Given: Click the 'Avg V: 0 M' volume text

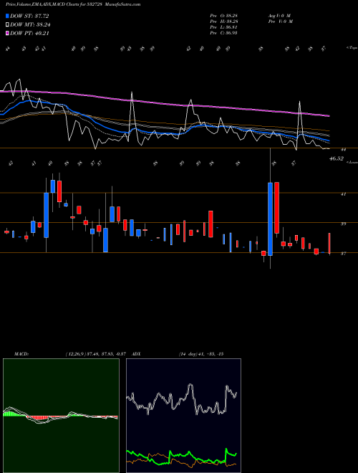Looking at the screenshot, I should [279, 15].
